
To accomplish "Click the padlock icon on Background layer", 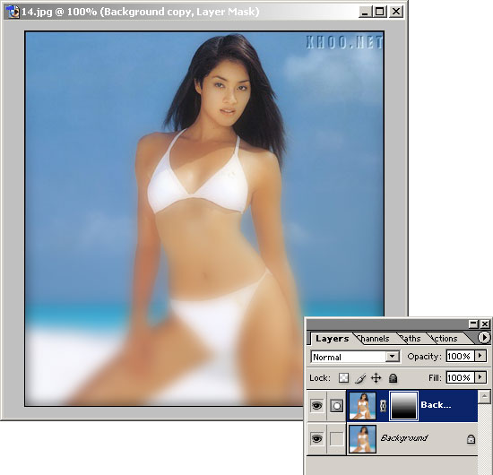I will click(471, 439).
